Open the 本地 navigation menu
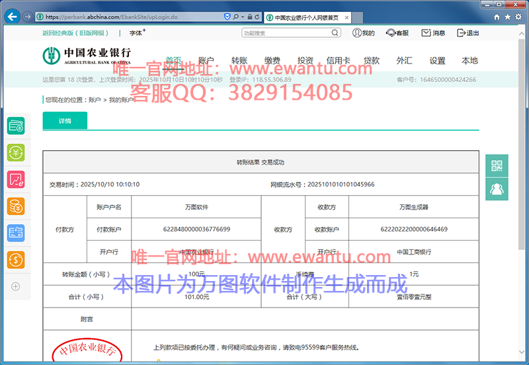Image resolution: width=529 pixels, height=365 pixels. [469, 61]
